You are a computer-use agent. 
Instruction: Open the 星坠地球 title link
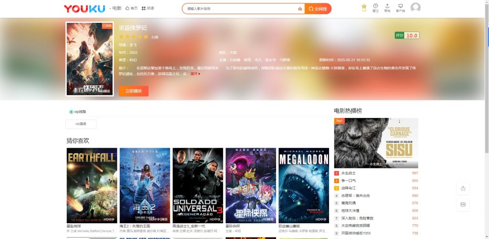pyautogui.click(x=74, y=226)
